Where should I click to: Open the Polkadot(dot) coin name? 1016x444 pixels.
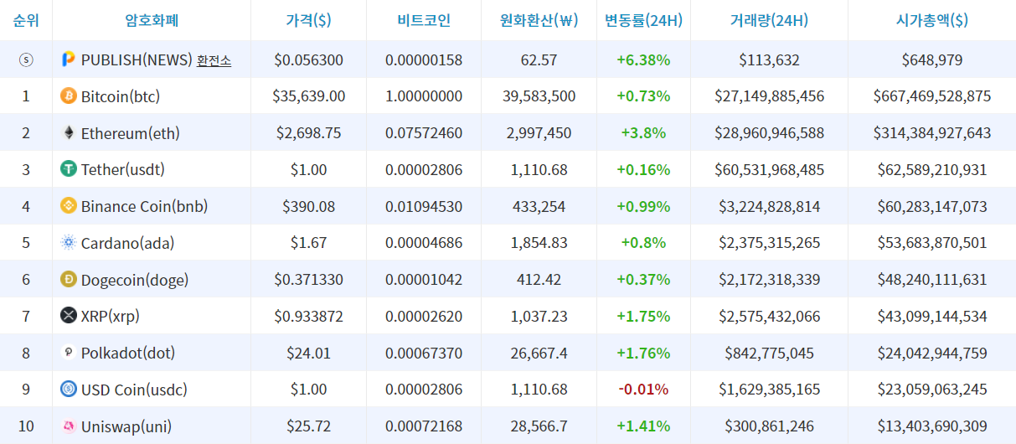click(128, 353)
